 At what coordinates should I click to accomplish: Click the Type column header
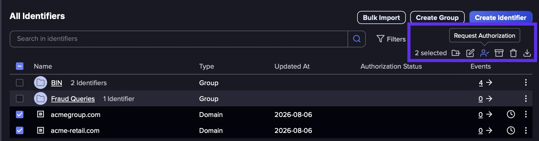pos(206,66)
